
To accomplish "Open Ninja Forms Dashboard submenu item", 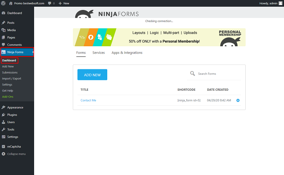I will click(9, 60).
